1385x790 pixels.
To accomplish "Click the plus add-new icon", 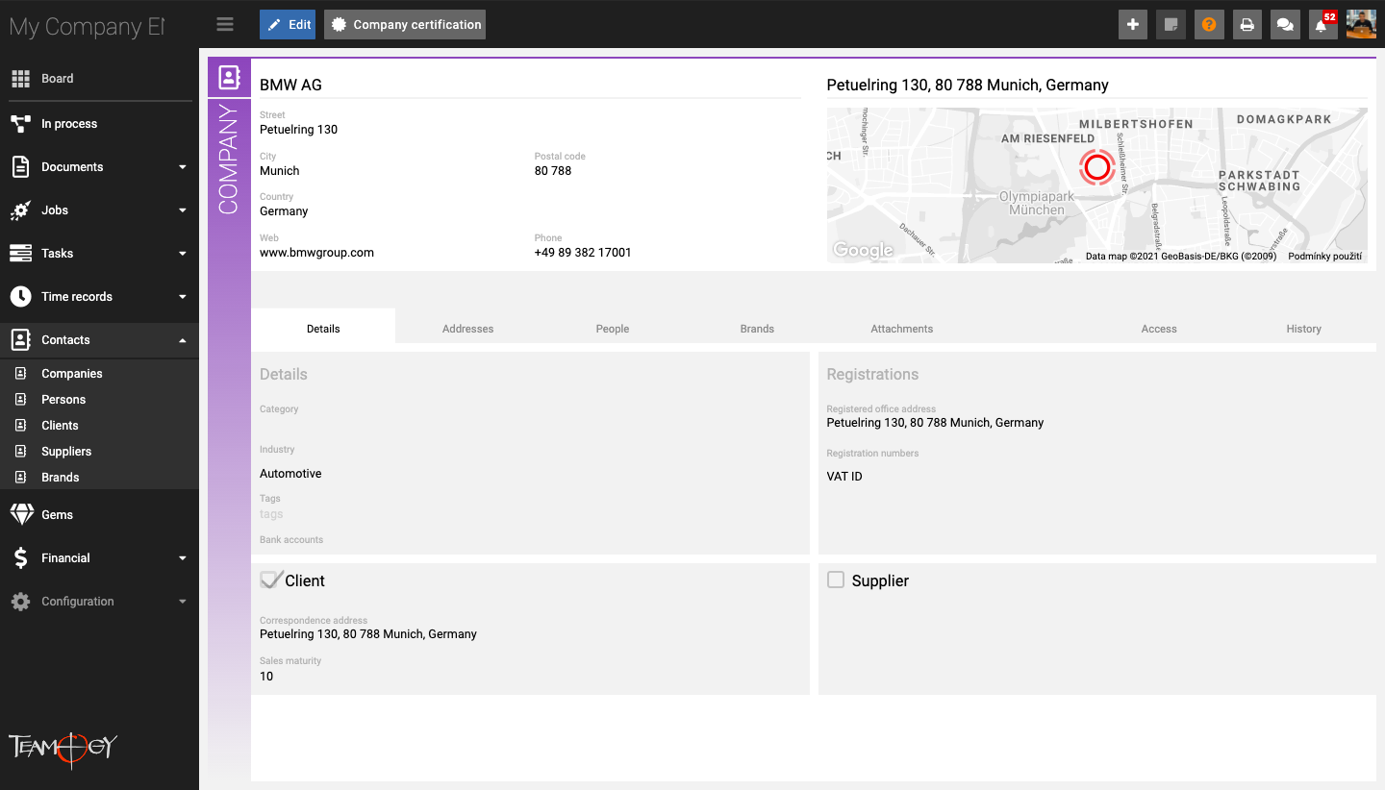I will (x=1133, y=25).
